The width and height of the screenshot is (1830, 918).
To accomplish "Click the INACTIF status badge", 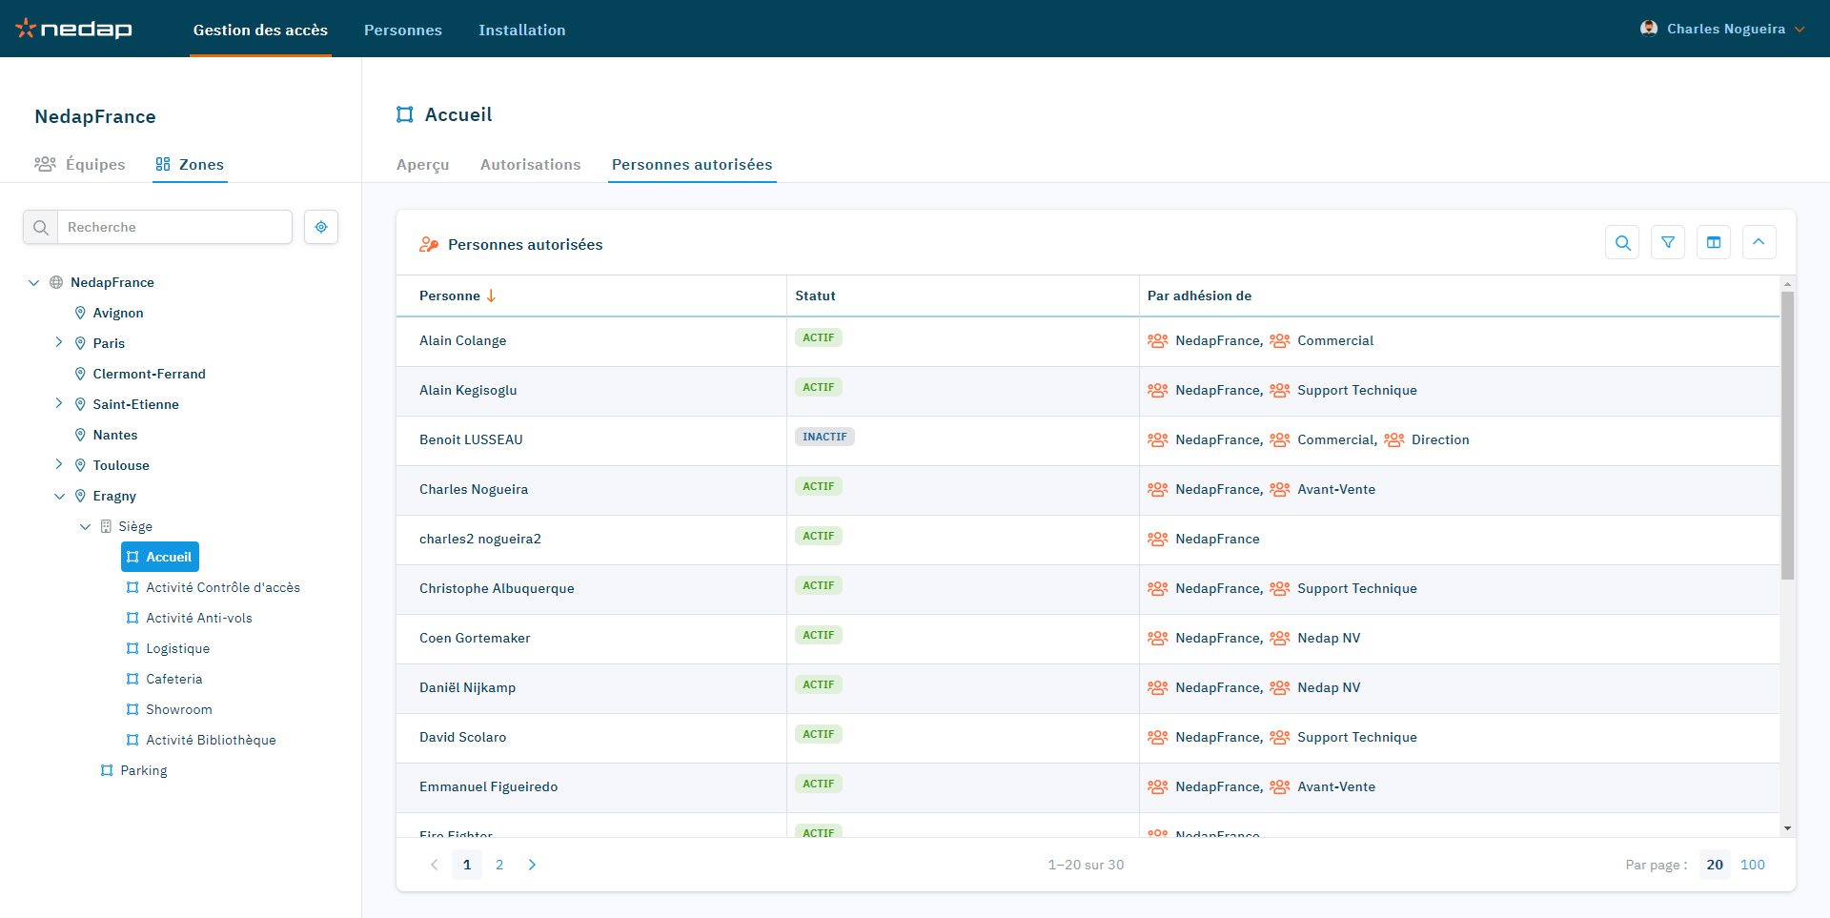I will coord(824,437).
